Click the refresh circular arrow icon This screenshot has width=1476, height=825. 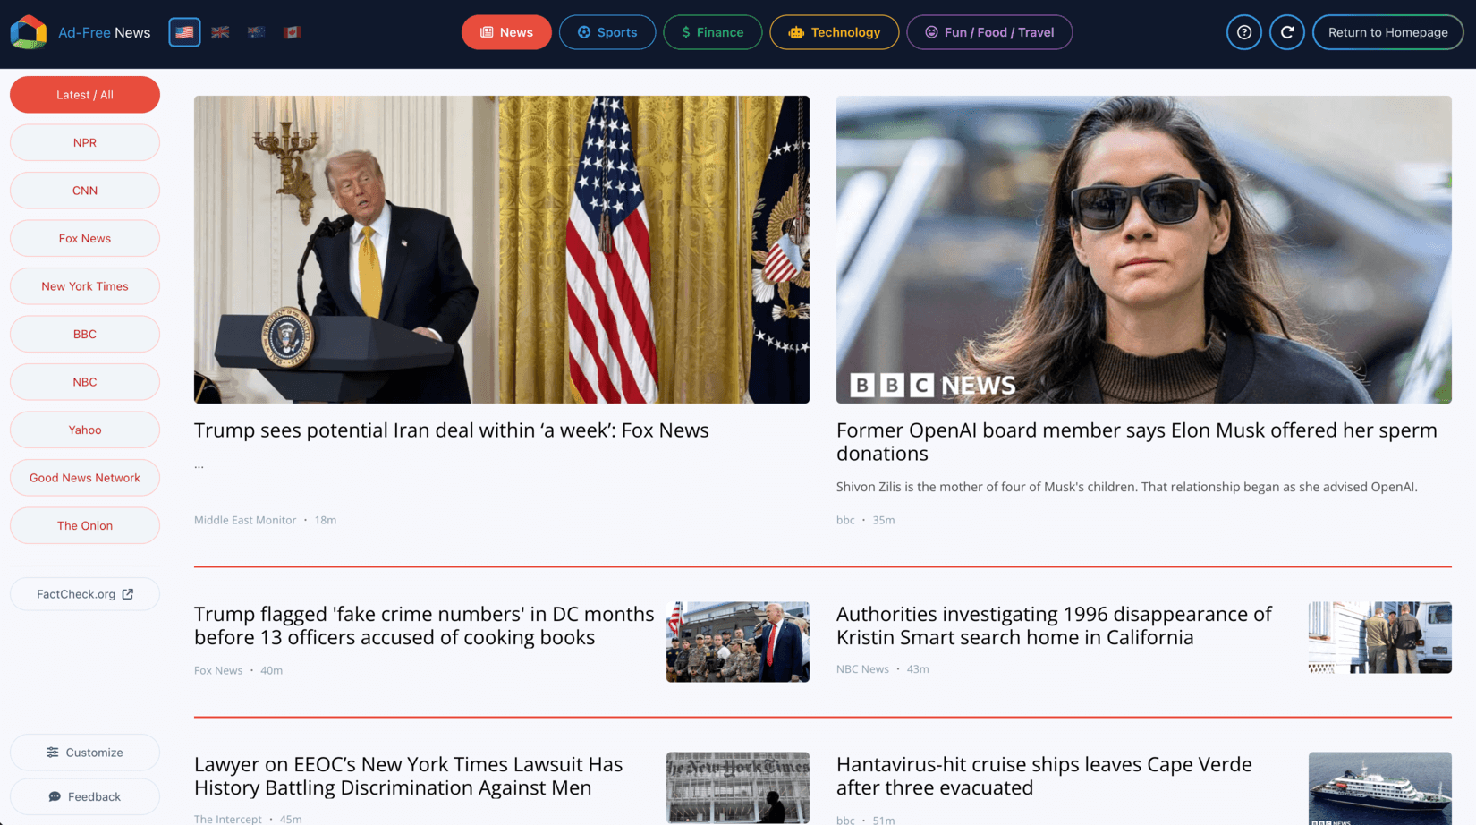coord(1286,32)
